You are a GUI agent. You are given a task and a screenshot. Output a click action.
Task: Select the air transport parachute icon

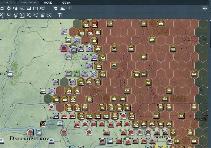pos(29,16)
